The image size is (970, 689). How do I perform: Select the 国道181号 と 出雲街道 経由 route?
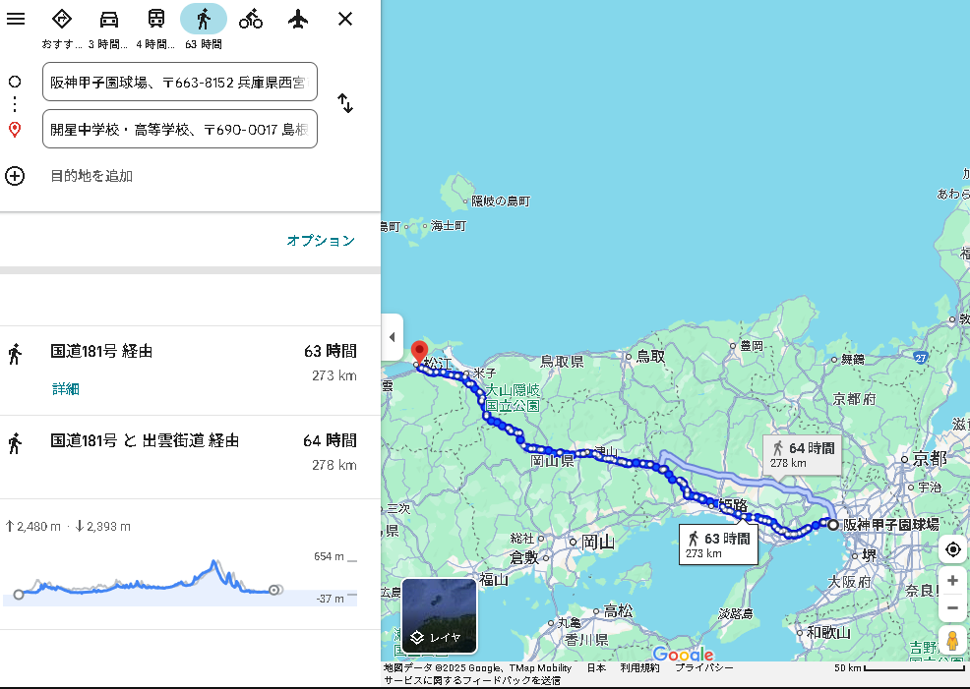coord(190,457)
